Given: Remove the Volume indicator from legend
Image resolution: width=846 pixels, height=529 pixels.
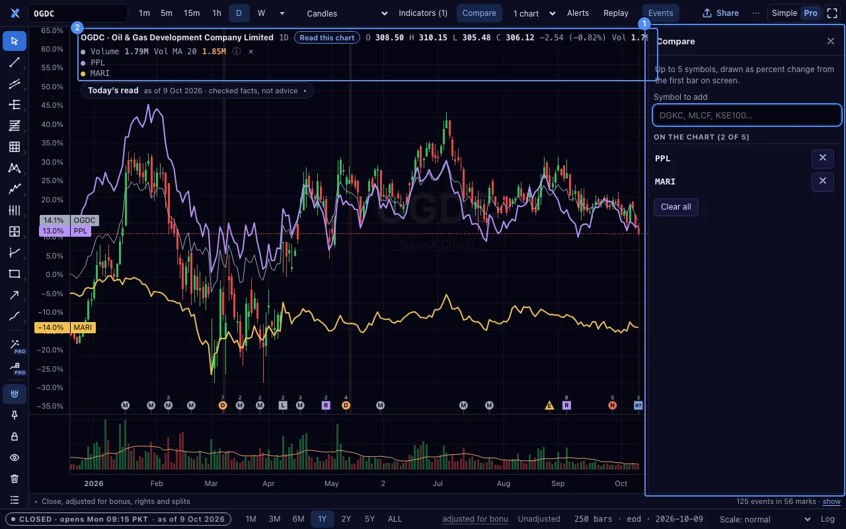Looking at the screenshot, I should (250, 52).
